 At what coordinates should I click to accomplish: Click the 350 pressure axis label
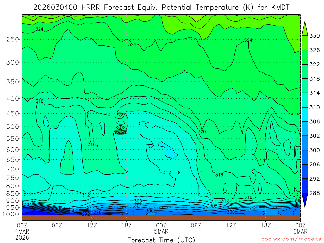(x=13, y=82)
